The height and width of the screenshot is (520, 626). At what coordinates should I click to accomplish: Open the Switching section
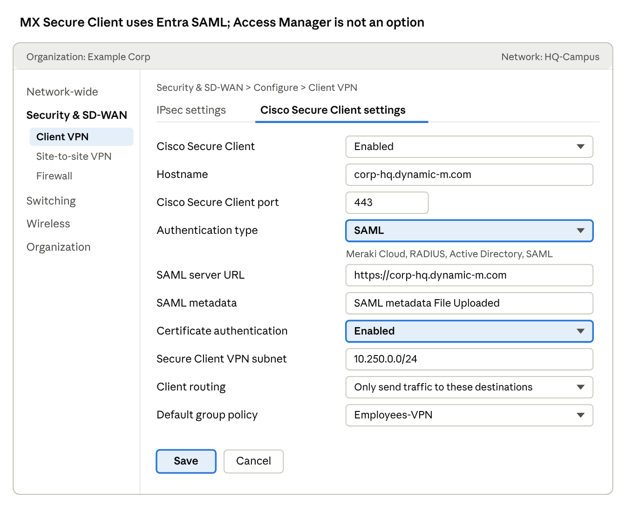coord(51,201)
